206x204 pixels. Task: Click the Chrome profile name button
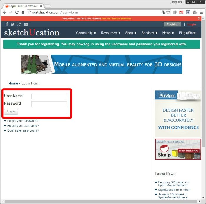(x=177, y=2)
